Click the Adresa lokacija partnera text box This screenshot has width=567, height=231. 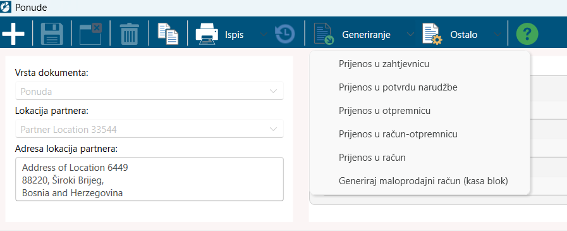(149, 179)
